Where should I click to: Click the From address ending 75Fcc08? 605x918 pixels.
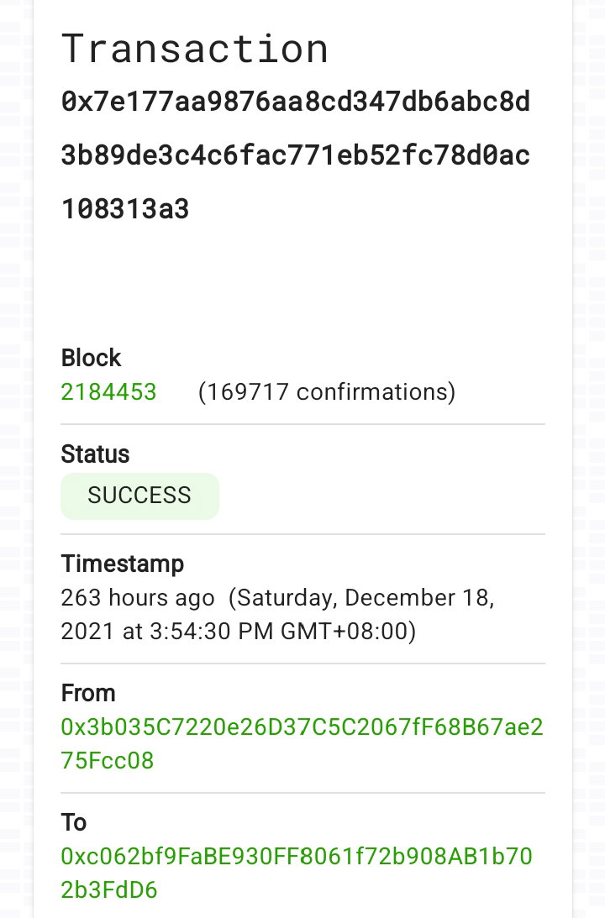pos(108,760)
